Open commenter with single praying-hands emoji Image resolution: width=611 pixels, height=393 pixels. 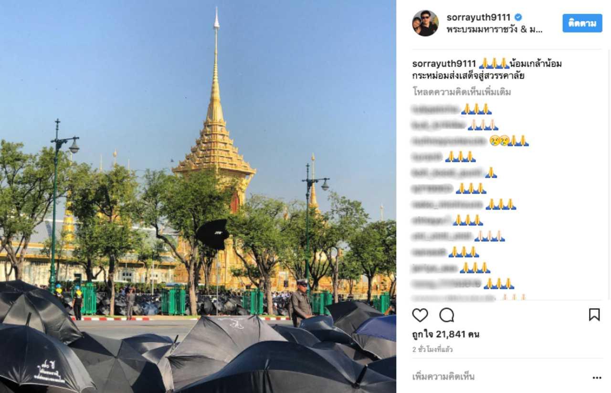(x=448, y=173)
